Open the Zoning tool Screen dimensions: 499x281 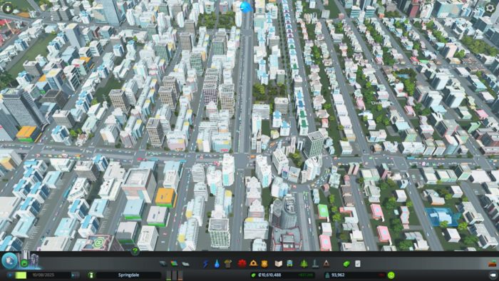pyautogui.click(x=174, y=263)
